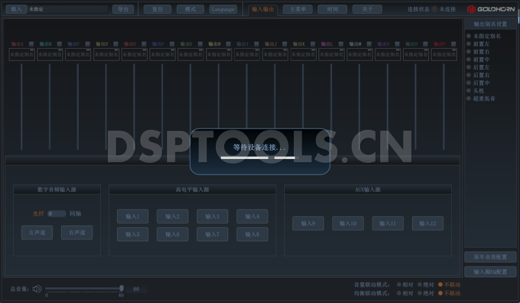Screen dimensions: 520x303
Task: Toggle the 光纤/同轴 digital input switch
Action: click(x=57, y=213)
